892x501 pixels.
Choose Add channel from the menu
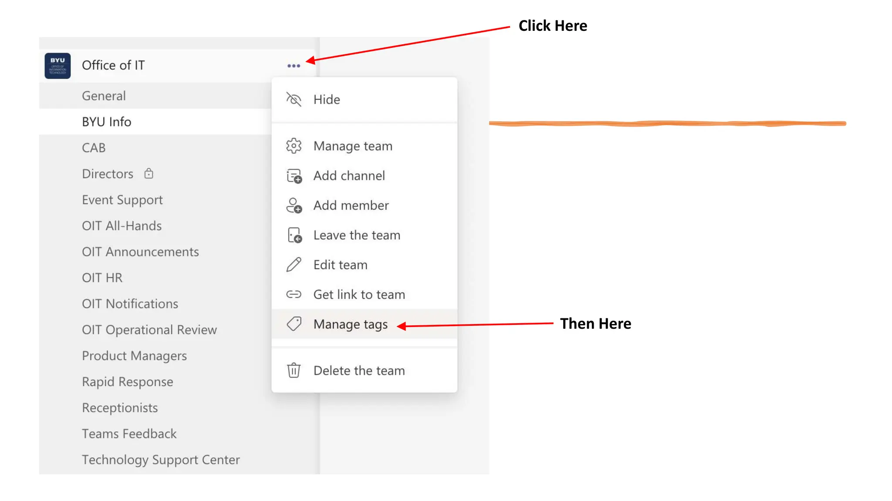(x=349, y=176)
